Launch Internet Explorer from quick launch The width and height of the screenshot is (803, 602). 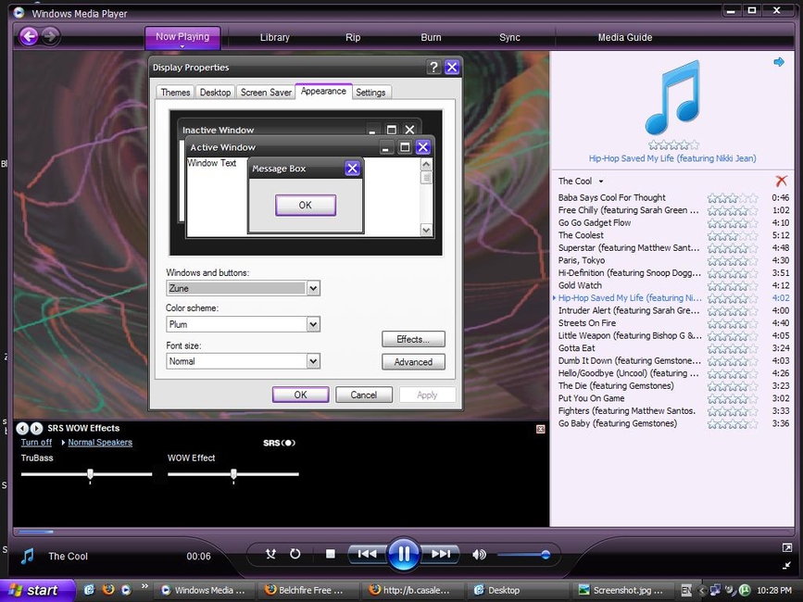pyautogui.click(x=90, y=590)
